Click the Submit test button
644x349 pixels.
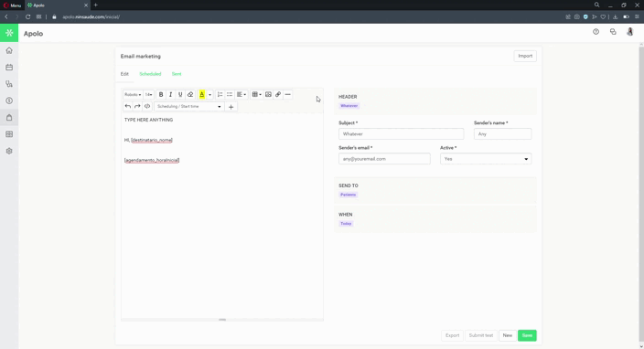tap(481, 335)
